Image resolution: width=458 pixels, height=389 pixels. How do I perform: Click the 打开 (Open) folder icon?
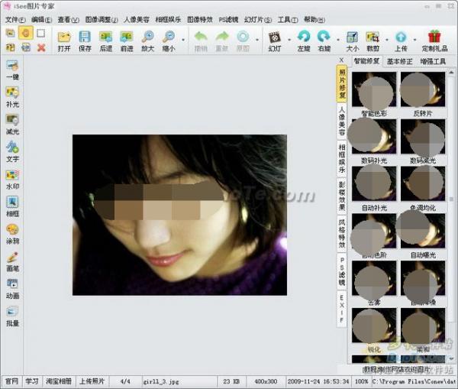click(64, 37)
